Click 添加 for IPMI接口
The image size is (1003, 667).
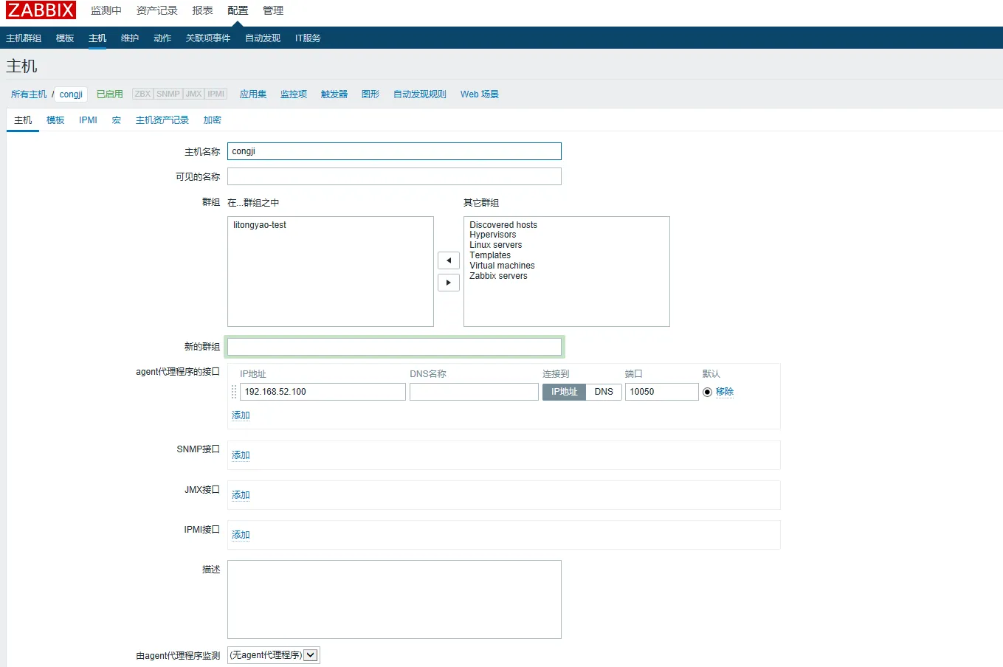pyautogui.click(x=241, y=535)
